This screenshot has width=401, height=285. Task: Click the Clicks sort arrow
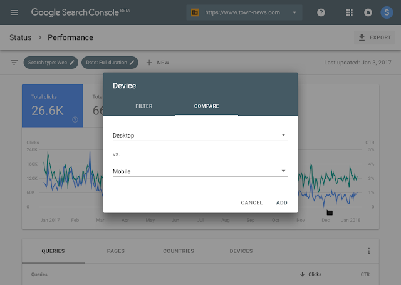pos(302,274)
